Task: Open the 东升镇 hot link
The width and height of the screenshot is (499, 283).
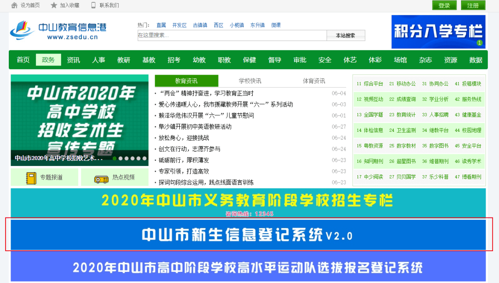Action: pos(258,25)
